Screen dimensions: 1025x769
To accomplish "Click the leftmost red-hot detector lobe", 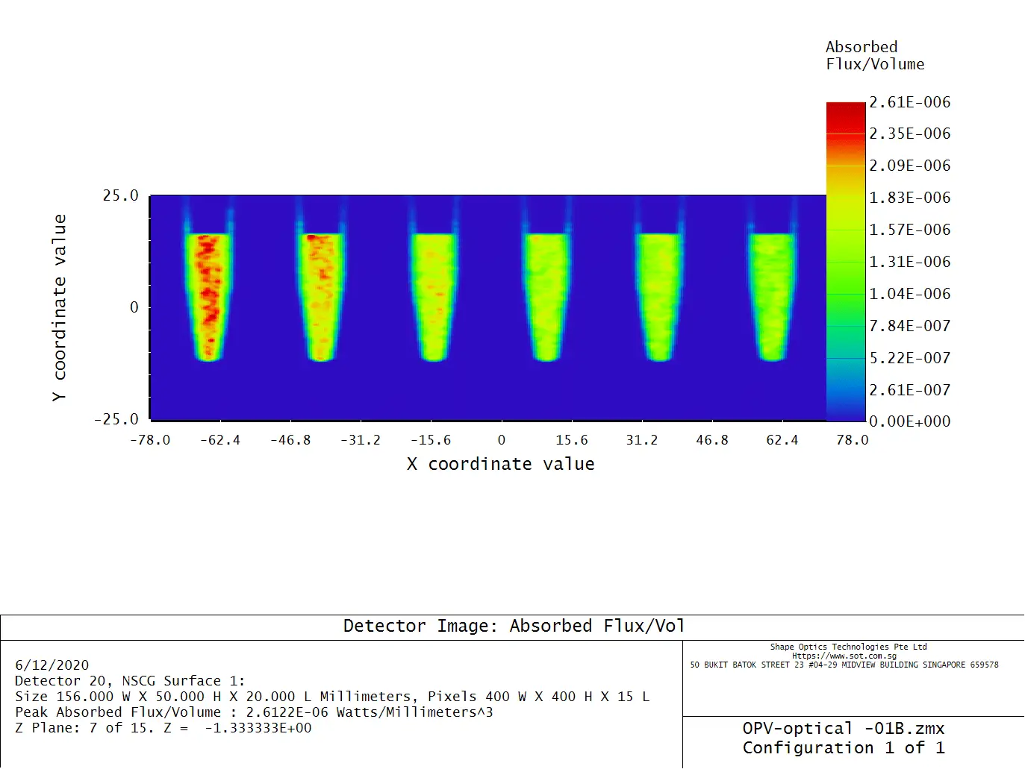I will 210,295.
